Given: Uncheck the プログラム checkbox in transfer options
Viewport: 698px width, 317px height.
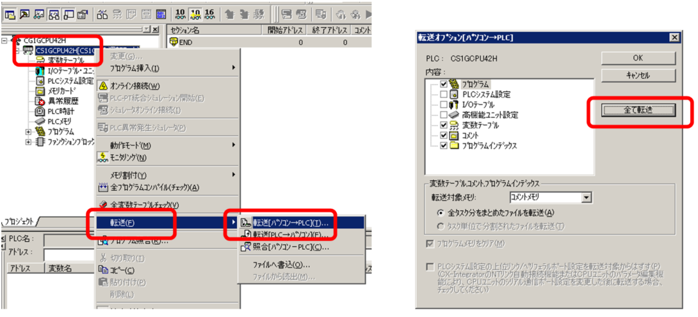Looking at the screenshot, I should 444,84.
